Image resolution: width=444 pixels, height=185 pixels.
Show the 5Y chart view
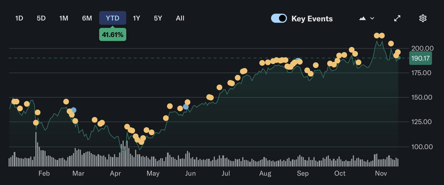point(158,18)
